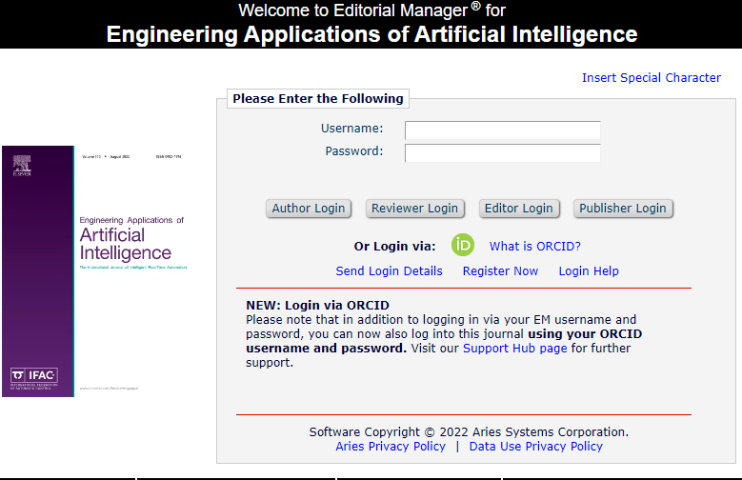The width and height of the screenshot is (742, 480).
Task: Click the Elsevier logo on journal cover
Action: coord(21,164)
